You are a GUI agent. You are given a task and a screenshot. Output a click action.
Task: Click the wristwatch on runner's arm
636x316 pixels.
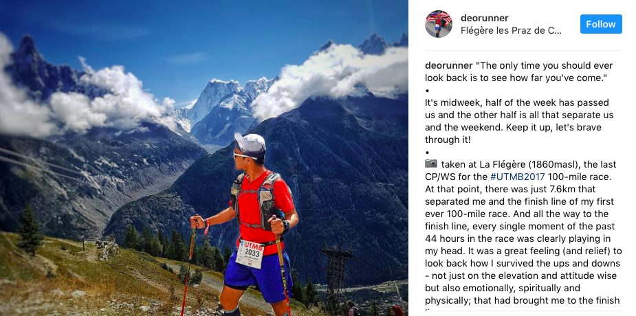click(x=286, y=225)
